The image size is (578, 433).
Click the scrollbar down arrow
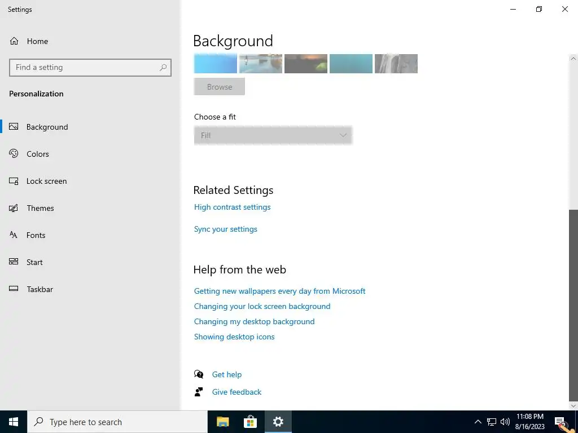[x=573, y=406]
